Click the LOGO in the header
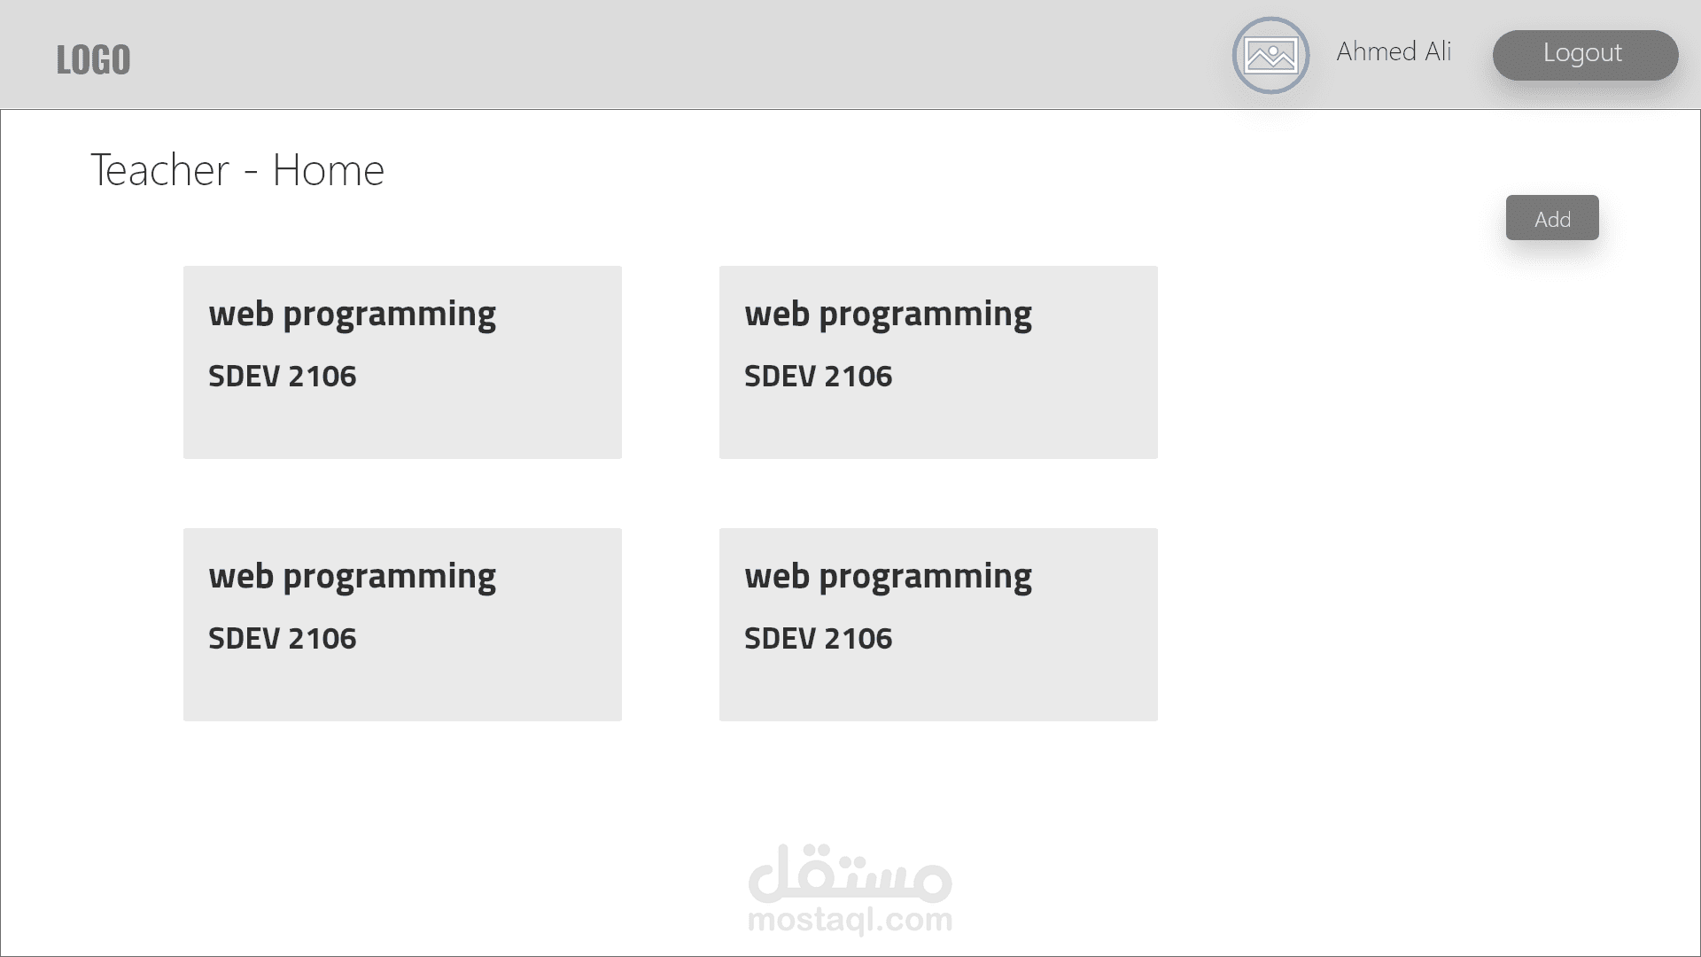The height and width of the screenshot is (957, 1701). point(93,60)
